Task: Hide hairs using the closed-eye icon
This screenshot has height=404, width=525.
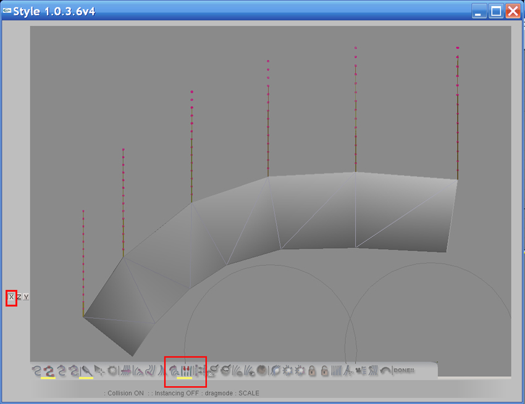Action: coord(237,371)
